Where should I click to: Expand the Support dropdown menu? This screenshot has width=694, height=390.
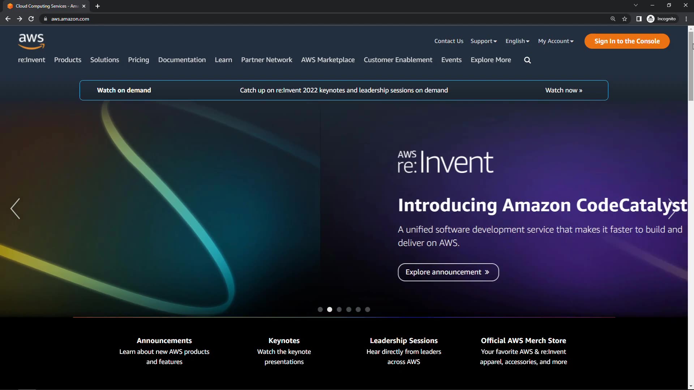point(484,41)
